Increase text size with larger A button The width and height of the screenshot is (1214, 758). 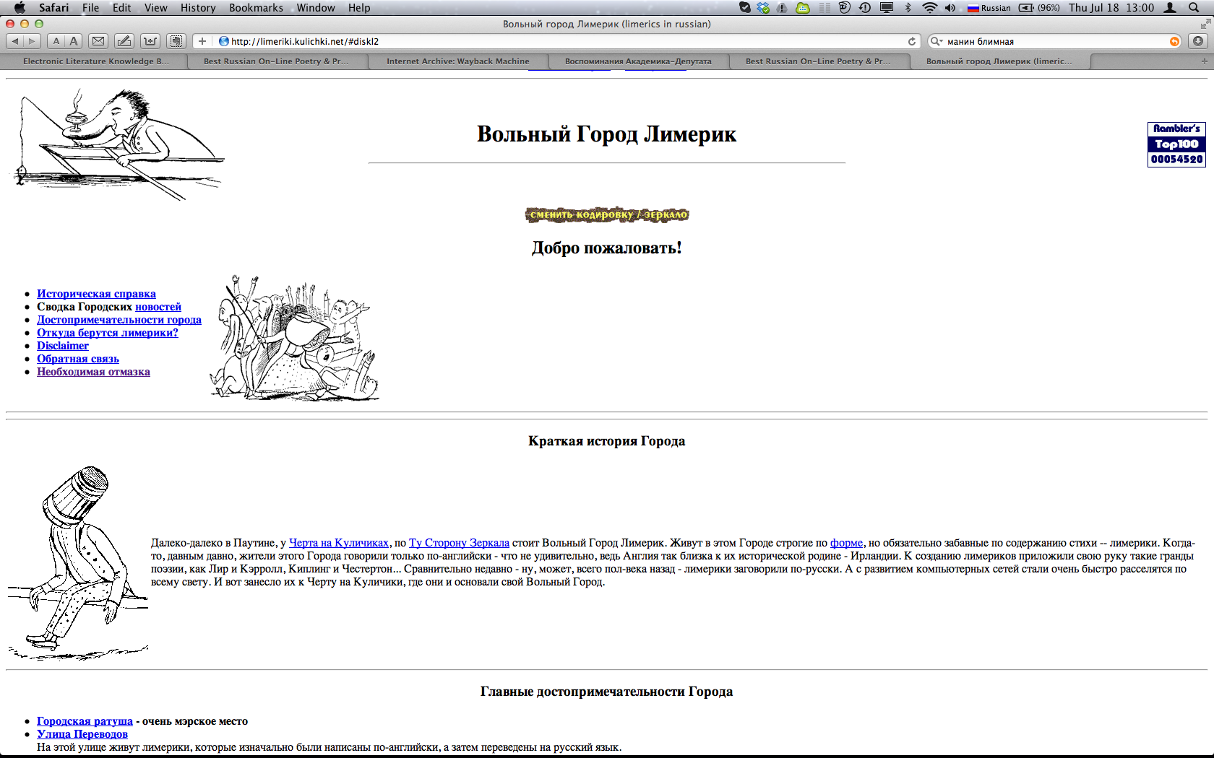[x=74, y=41]
